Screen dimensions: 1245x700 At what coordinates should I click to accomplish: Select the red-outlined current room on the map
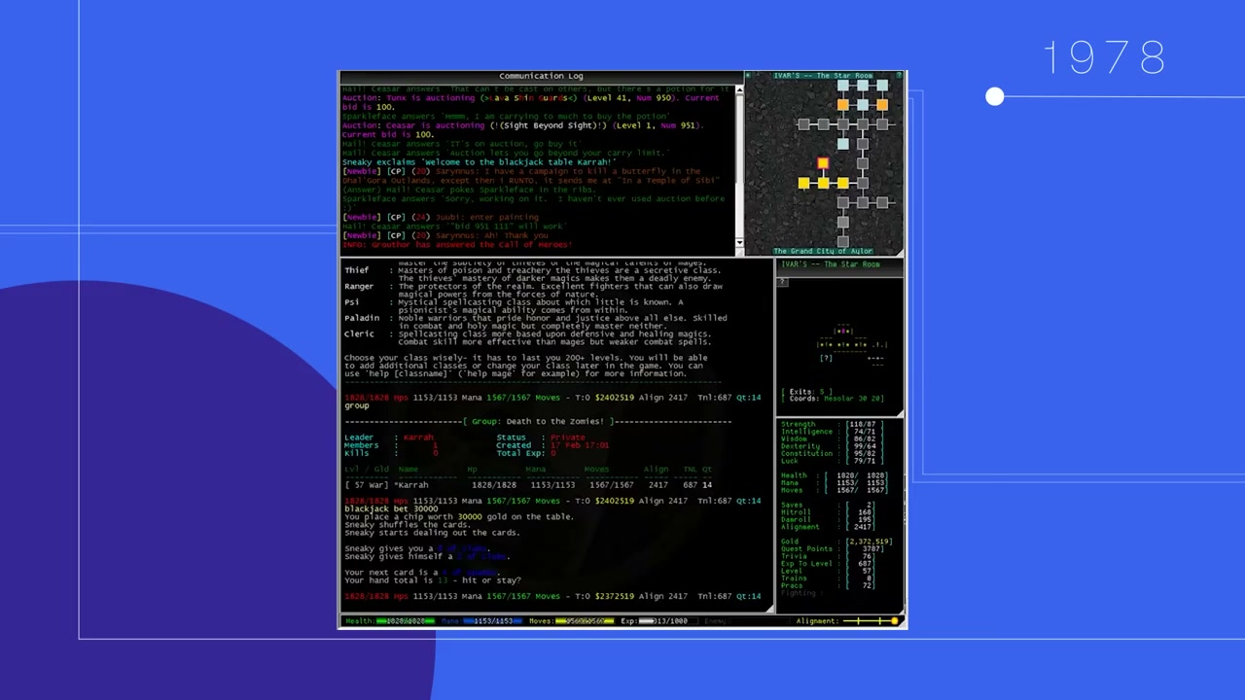(x=823, y=163)
